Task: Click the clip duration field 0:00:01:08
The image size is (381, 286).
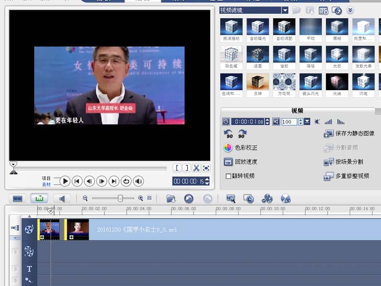Action: [248, 122]
